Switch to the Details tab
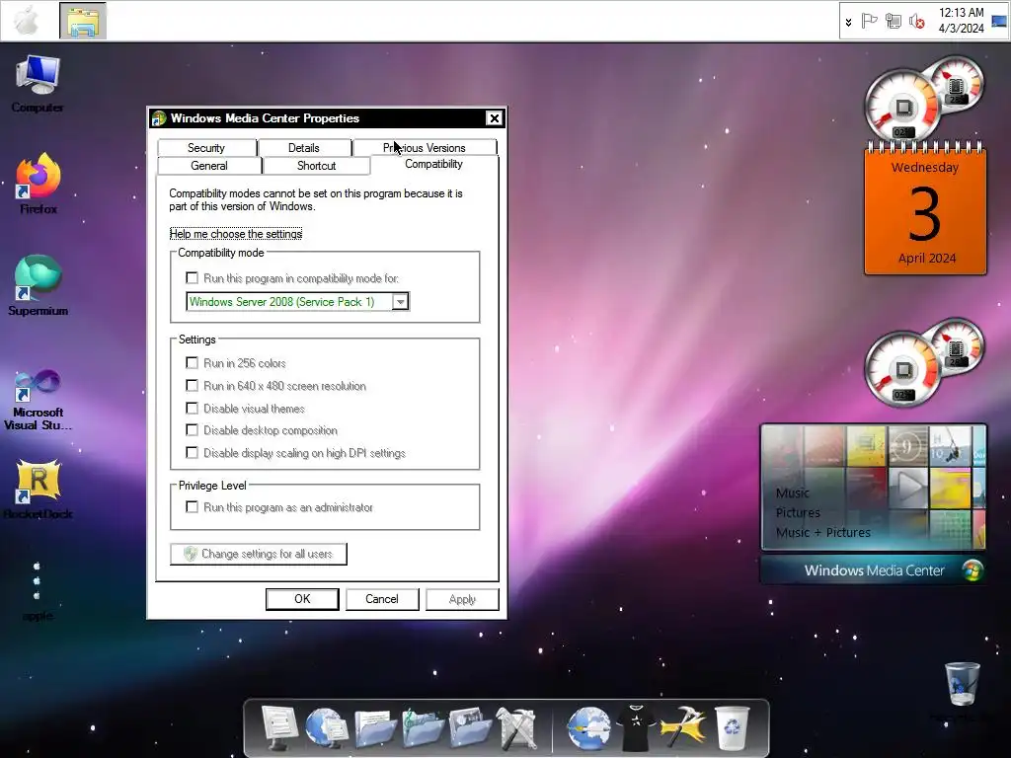Viewport: 1011px width, 758px height. [304, 148]
